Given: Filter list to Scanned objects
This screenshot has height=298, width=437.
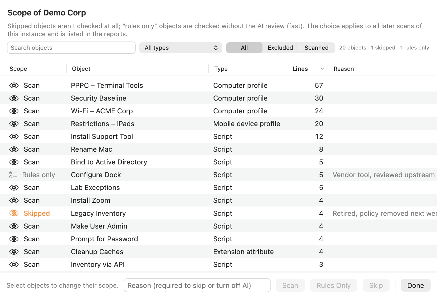Looking at the screenshot, I should [x=317, y=48].
